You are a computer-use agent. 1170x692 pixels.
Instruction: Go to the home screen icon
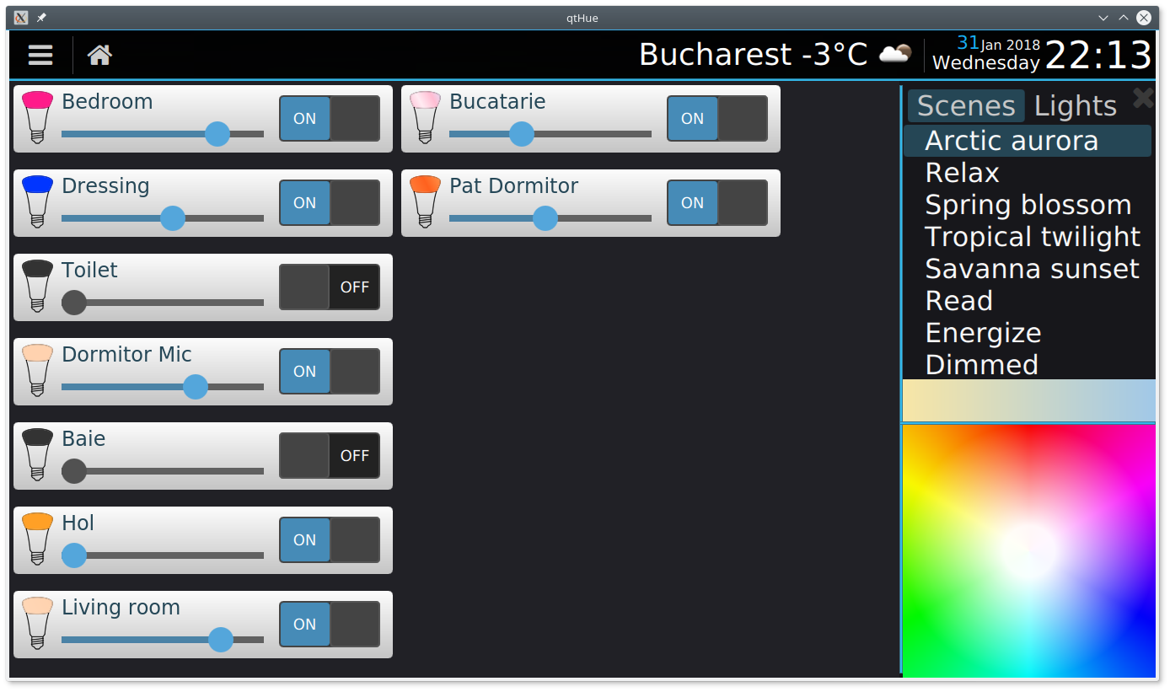click(99, 55)
